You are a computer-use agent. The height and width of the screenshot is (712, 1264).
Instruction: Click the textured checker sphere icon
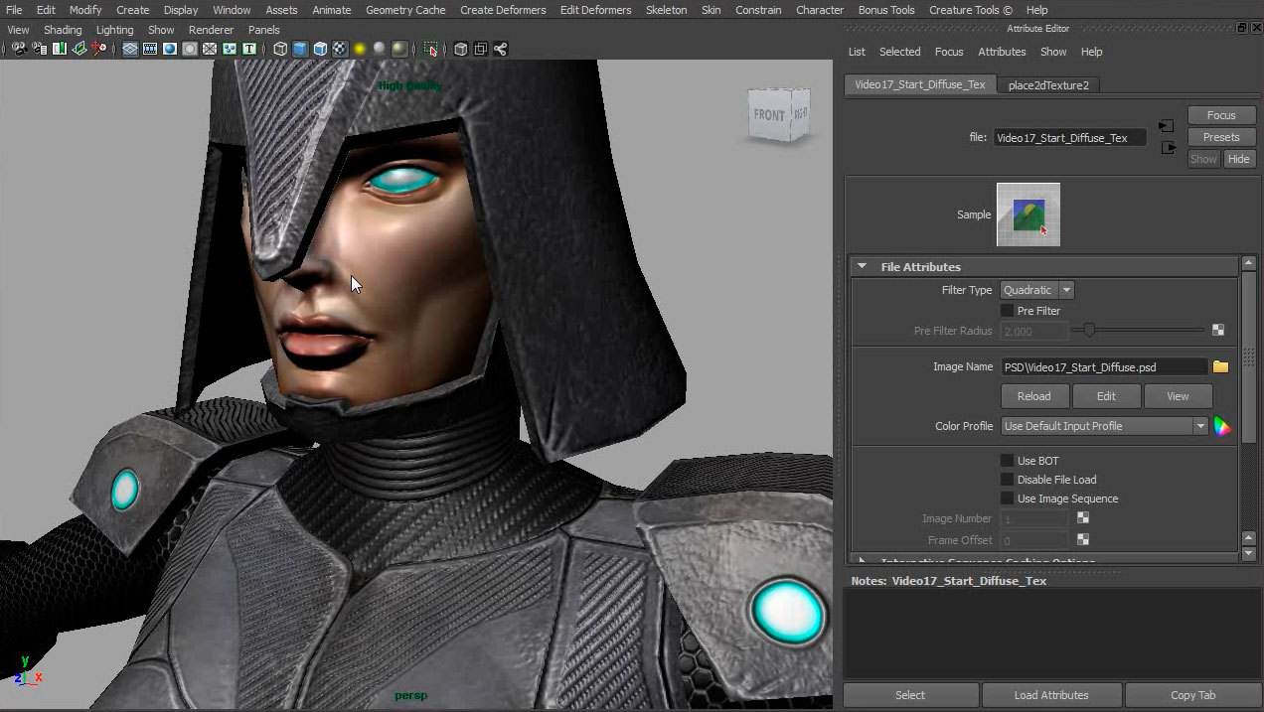tap(340, 49)
